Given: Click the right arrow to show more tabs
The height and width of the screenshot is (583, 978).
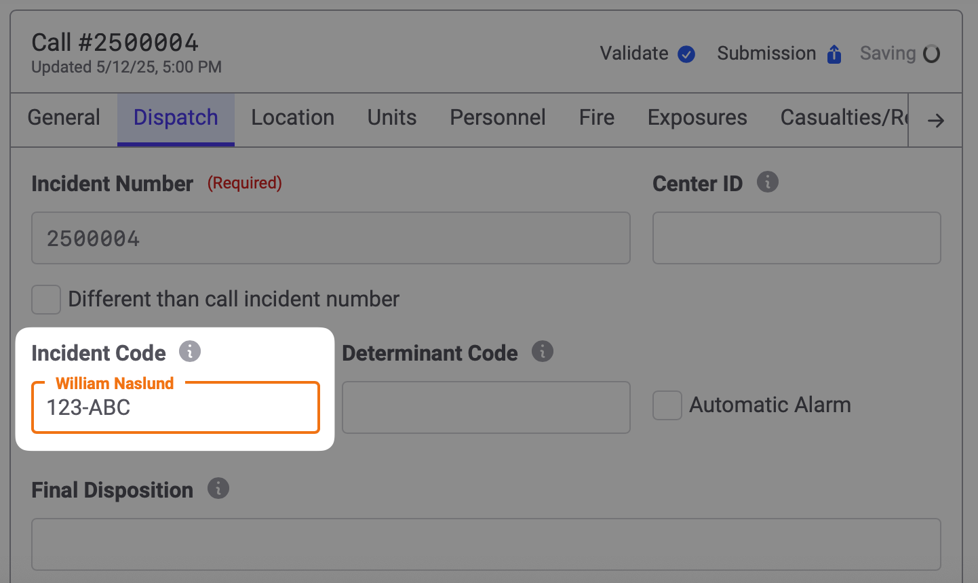Looking at the screenshot, I should (936, 121).
